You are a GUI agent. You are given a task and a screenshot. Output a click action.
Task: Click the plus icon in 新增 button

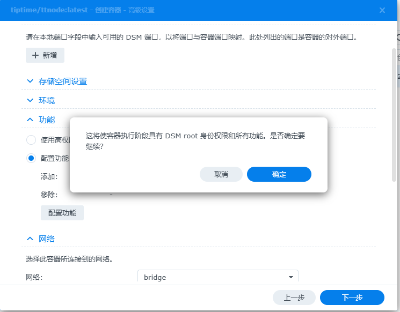[x=35, y=55]
